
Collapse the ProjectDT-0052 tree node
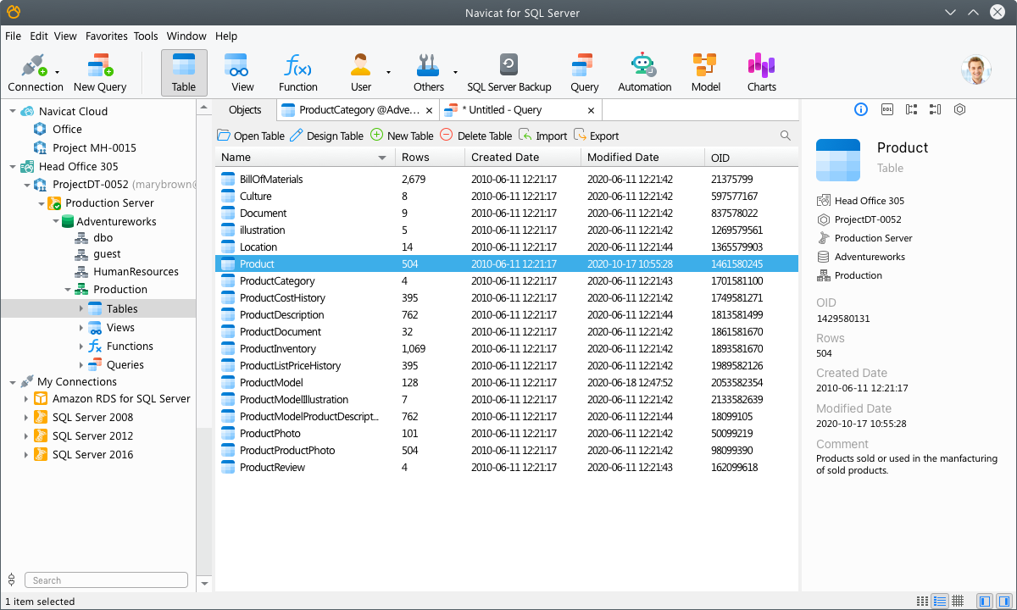(26, 185)
